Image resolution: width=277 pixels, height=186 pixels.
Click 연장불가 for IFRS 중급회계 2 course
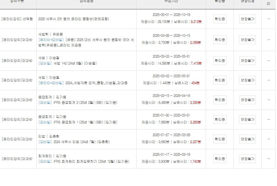247,100
